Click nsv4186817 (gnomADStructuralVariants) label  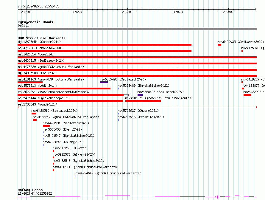tap(66, 117)
